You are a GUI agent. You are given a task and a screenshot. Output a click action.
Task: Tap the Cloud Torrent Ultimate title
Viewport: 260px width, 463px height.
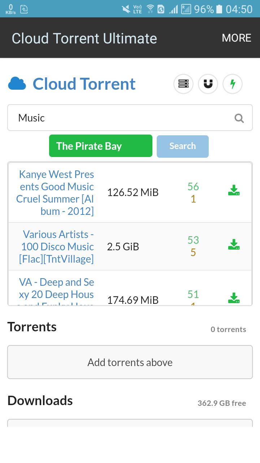coord(84,38)
